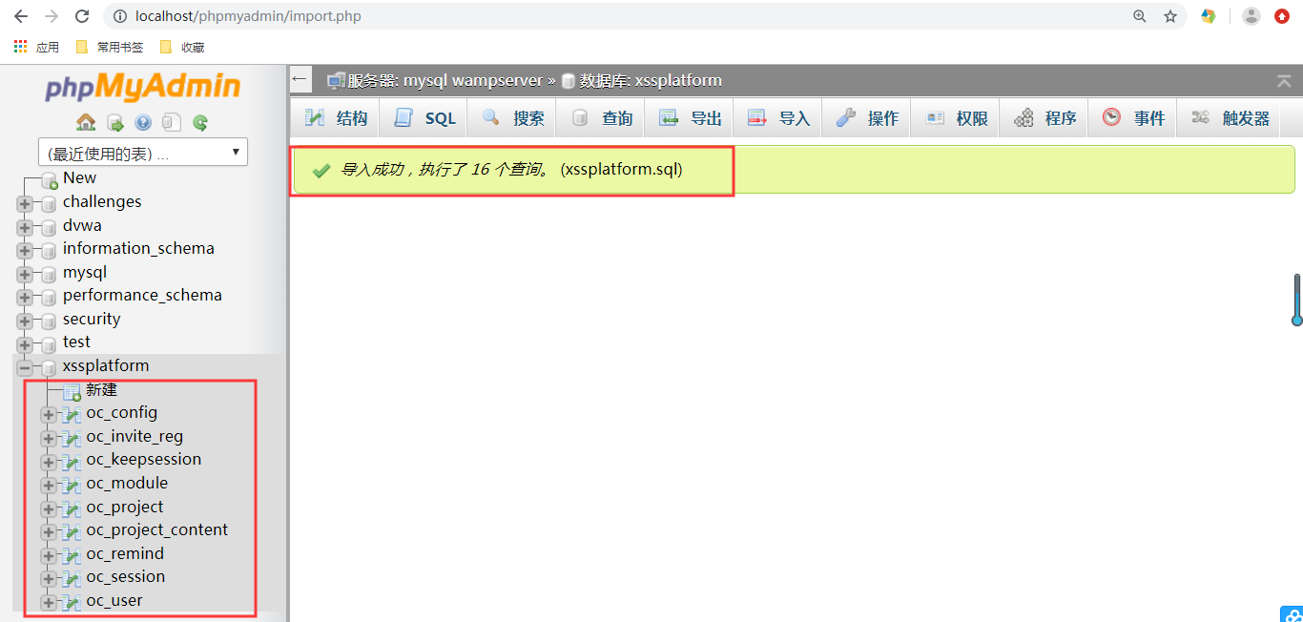Click the browser refresh icon
The image size is (1303, 622).
[x=82, y=16]
